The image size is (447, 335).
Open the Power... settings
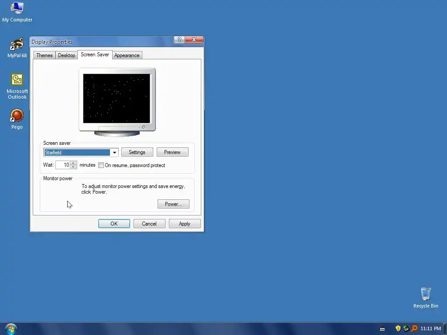click(173, 204)
